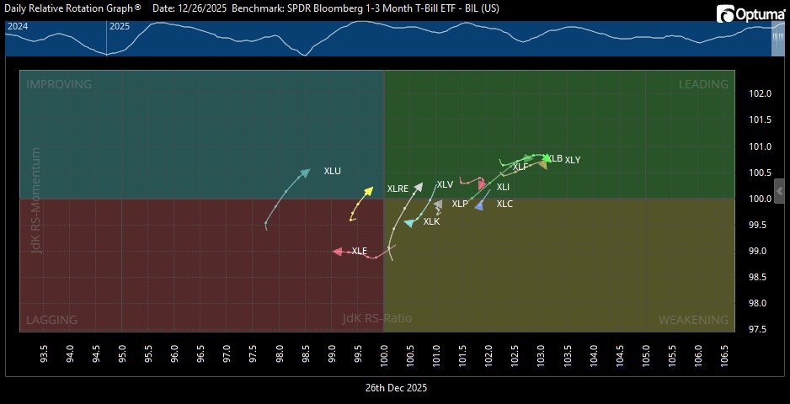Click the XLB sector label
Image resolution: width=790 pixels, height=404 pixels.
point(555,158)
